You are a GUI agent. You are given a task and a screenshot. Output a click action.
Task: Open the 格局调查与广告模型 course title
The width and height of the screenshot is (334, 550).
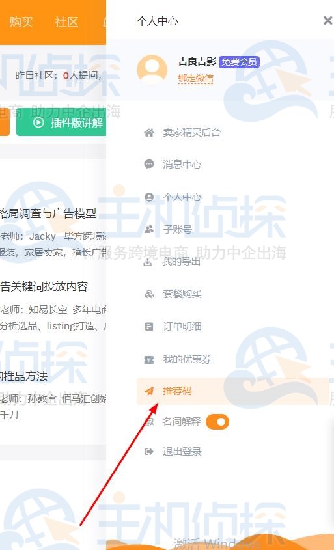[48, 213]
